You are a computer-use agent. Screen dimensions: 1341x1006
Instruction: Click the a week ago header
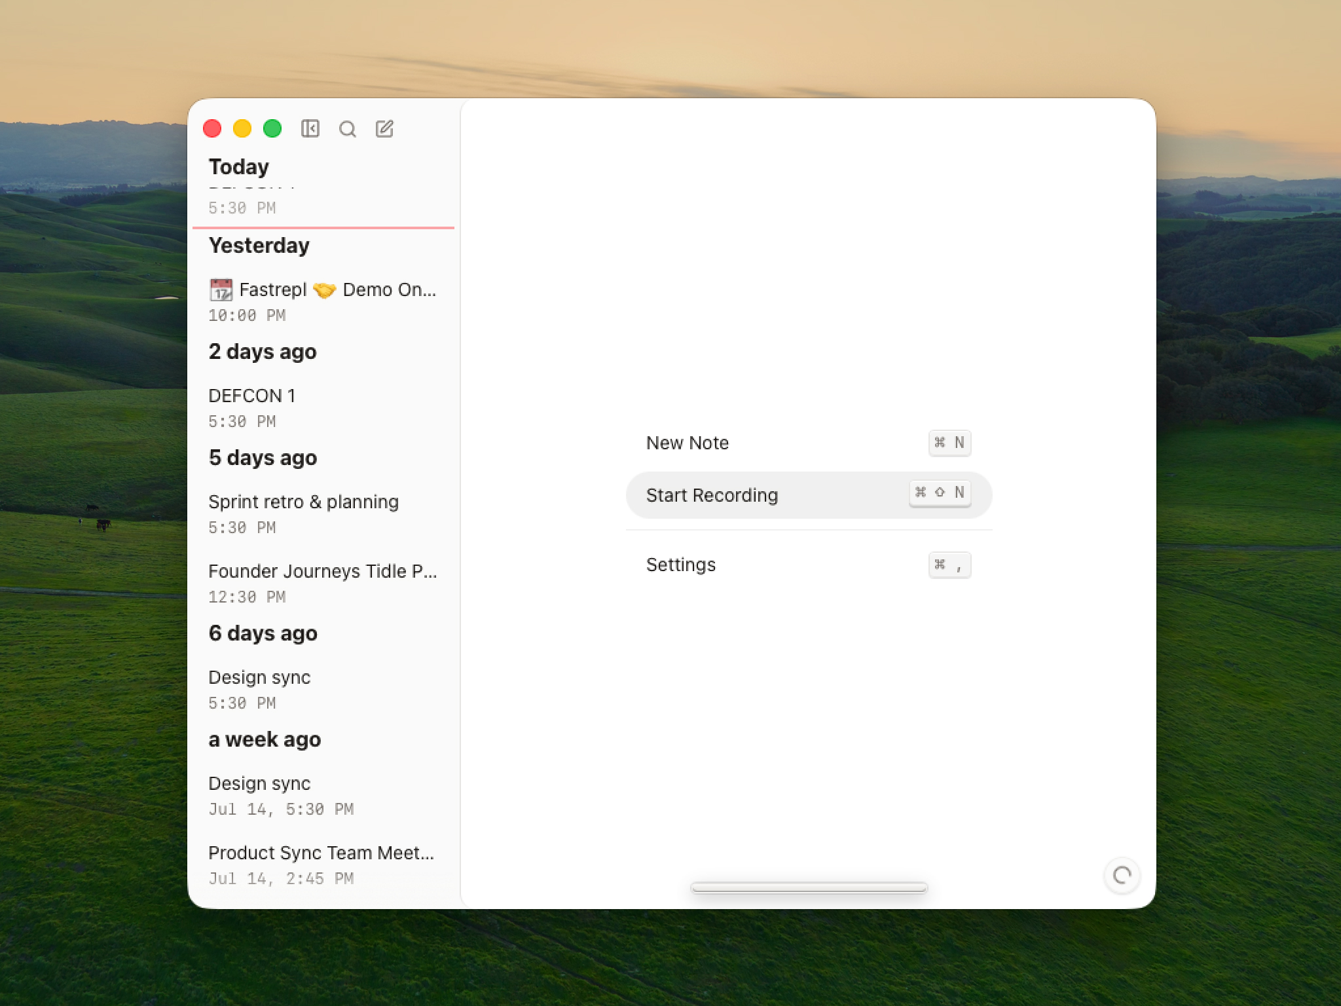click(x=265, y=739)
